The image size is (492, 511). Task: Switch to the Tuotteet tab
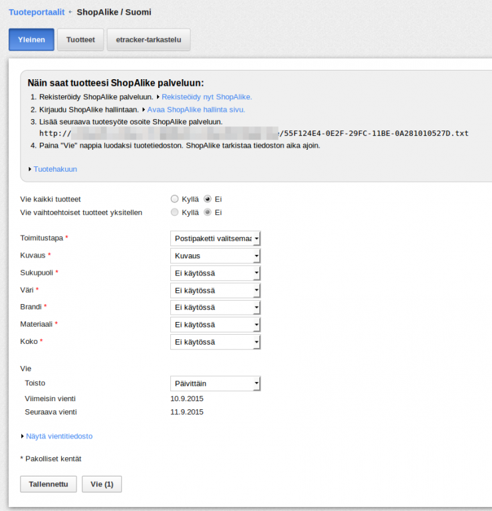point(80,40)
